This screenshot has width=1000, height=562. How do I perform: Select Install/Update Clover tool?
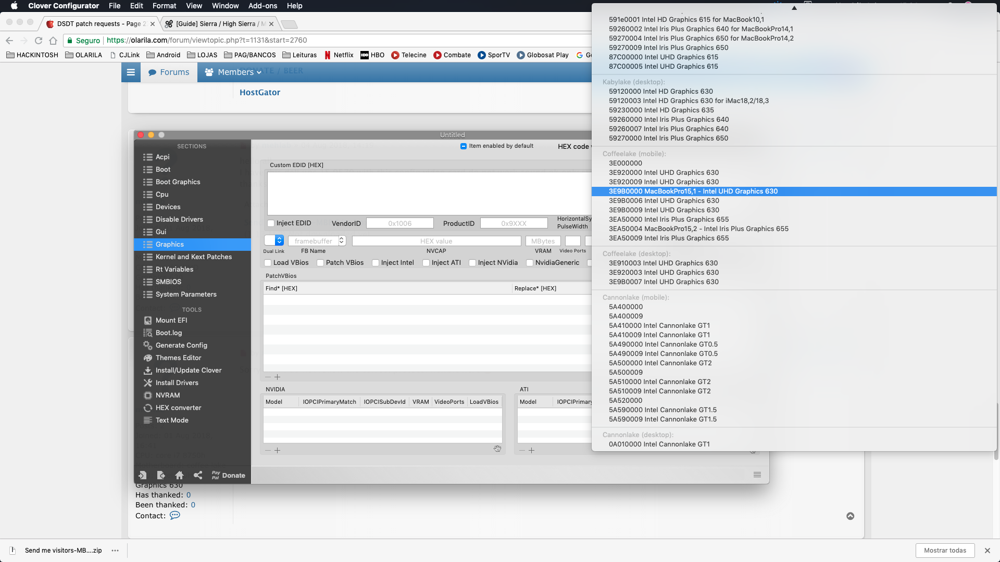point(188,370)
